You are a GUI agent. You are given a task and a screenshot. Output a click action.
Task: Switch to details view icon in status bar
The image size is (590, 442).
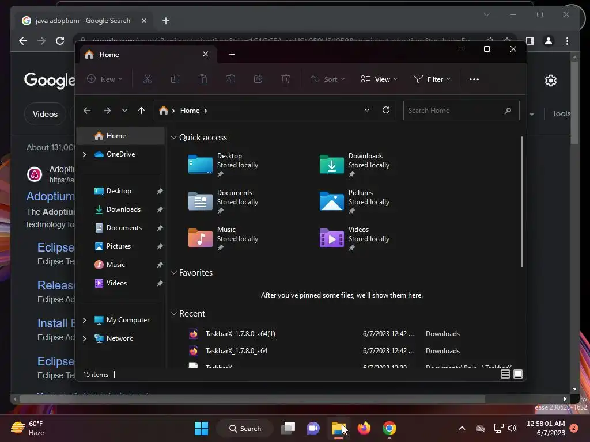pos(505,374)
